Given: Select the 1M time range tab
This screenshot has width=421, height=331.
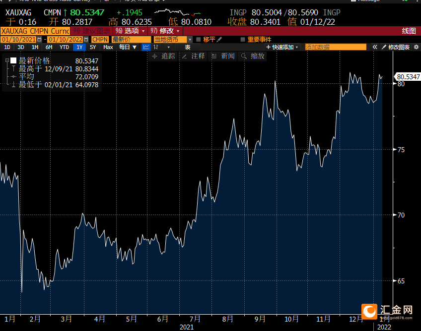Looking at the screenshot, I should [35, 47].
